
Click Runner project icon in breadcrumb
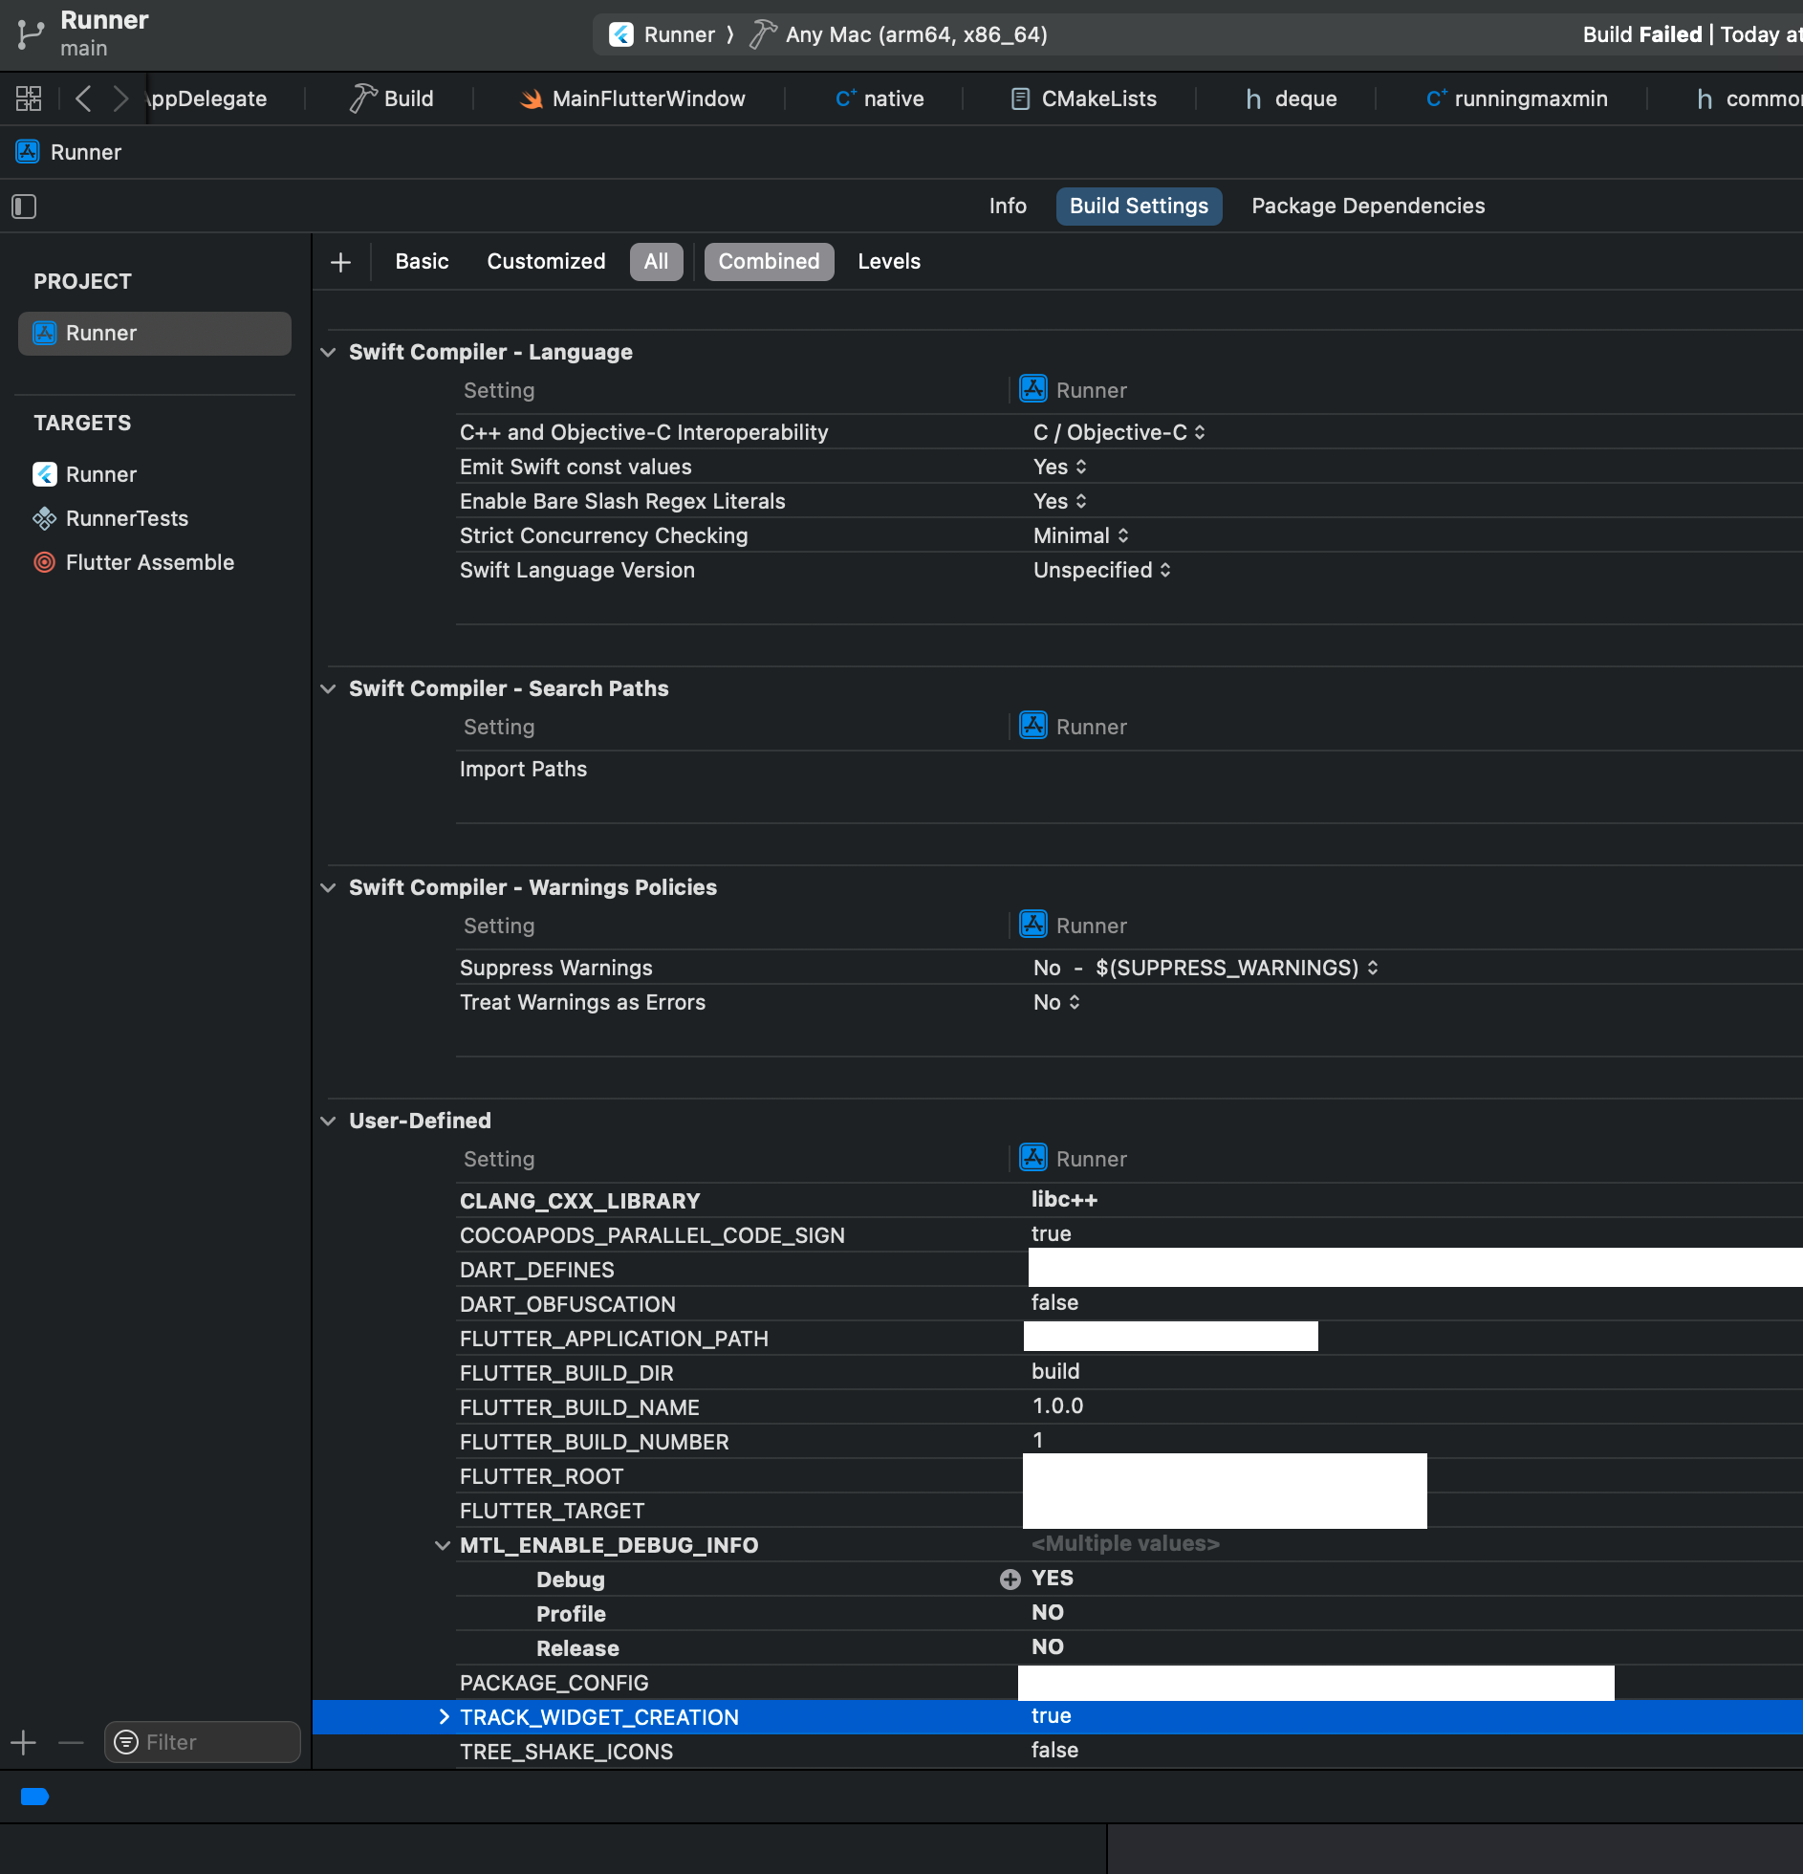coord(28,152)
